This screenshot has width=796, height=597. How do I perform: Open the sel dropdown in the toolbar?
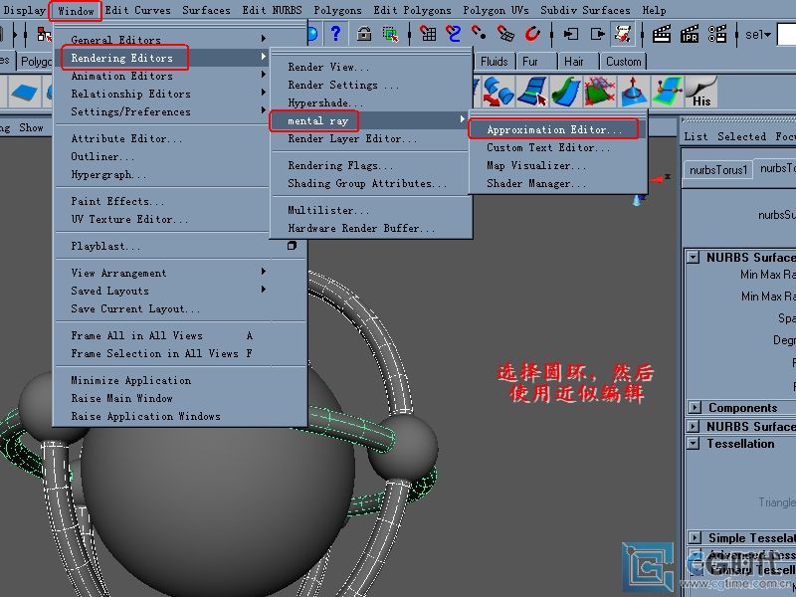pos(758,35)
